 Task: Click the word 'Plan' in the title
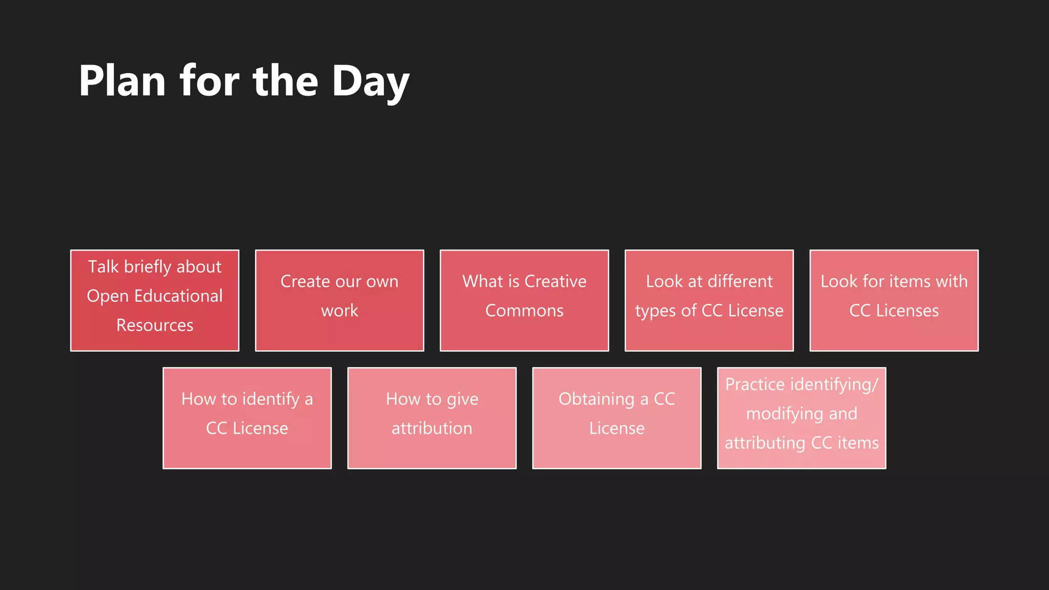(x=122, y=81)
